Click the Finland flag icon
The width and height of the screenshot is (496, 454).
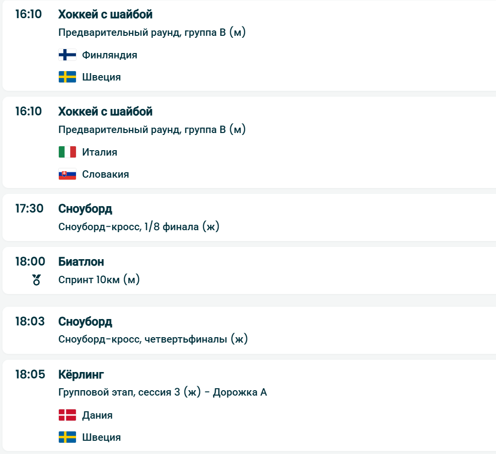[67, 55]
